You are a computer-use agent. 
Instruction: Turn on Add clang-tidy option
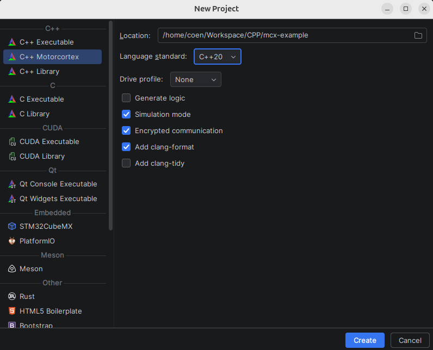coord(126,164)
